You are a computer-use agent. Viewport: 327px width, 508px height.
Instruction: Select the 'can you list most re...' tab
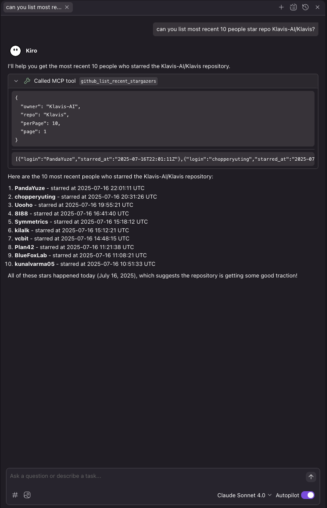(x=34, y=7)
